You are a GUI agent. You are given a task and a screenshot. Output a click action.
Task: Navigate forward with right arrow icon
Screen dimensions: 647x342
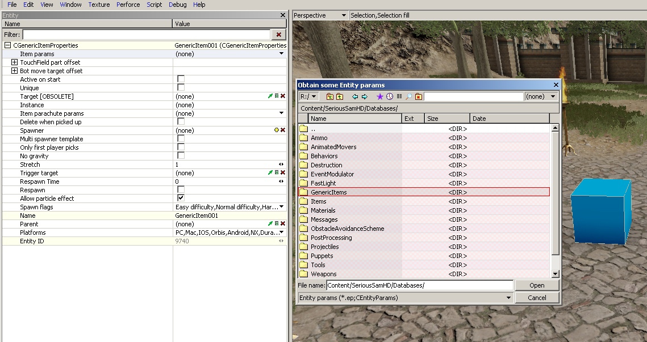point(364,96)
